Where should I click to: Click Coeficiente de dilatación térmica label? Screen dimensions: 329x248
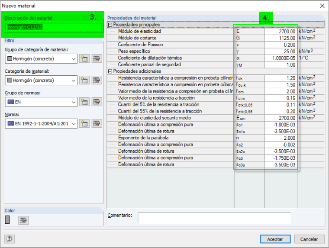pos(150,58)
